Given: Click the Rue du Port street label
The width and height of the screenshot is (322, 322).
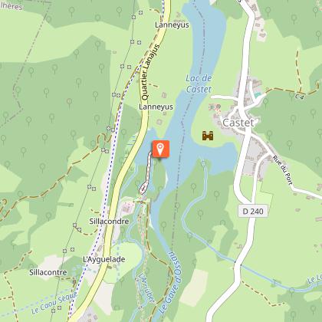Looking at the screenshot, I should click(283, 170).
